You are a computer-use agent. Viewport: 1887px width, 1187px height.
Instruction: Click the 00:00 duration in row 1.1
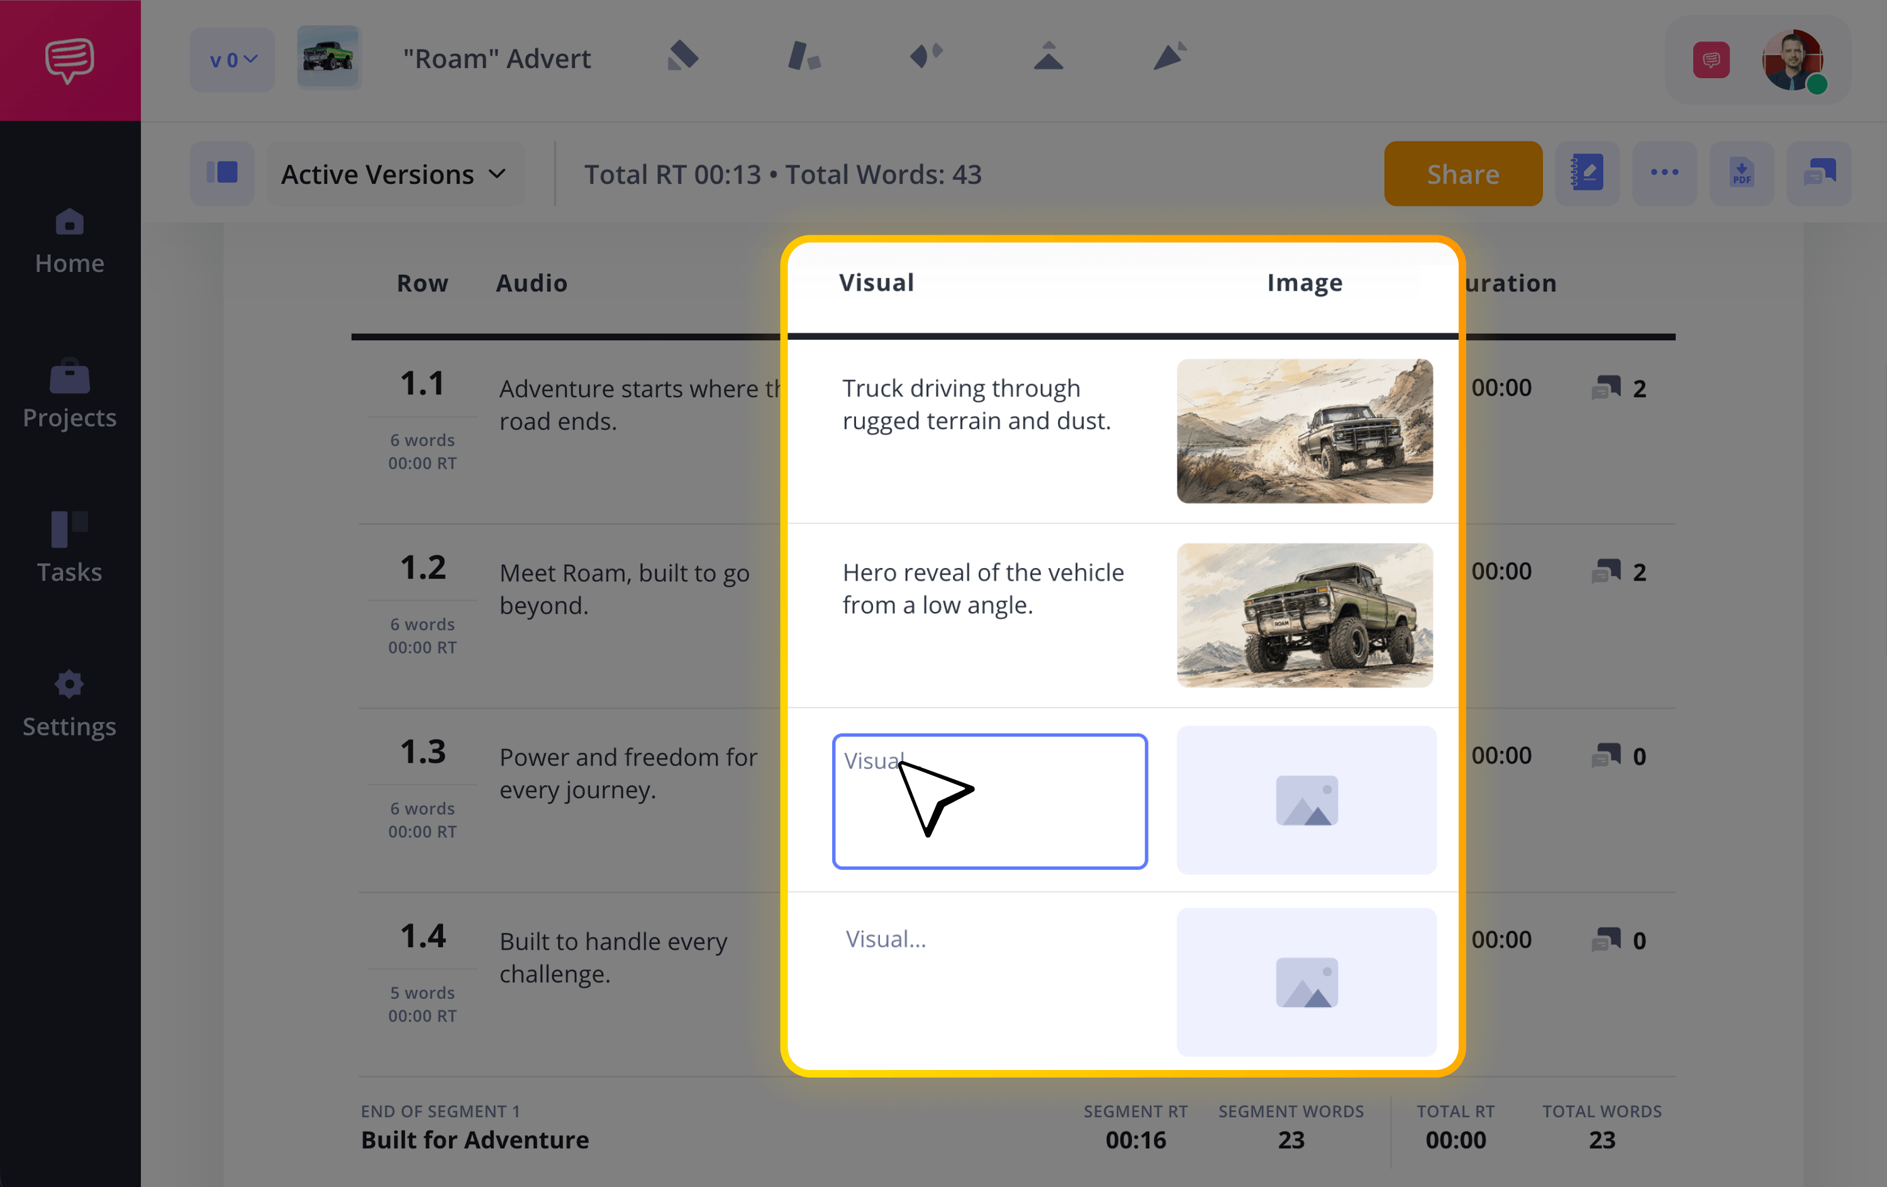pos(1501,388)
